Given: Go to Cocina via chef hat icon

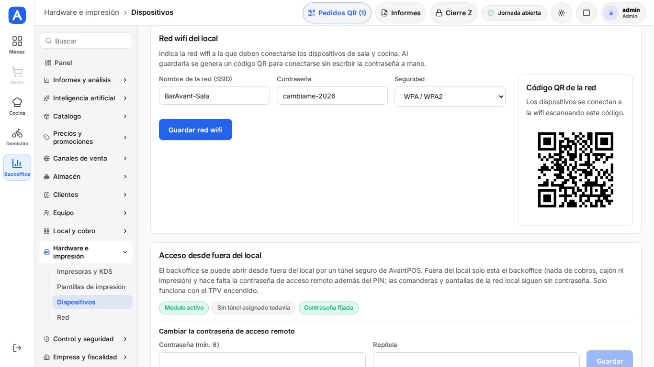Looking at the screenshot, I should point(17,106).
